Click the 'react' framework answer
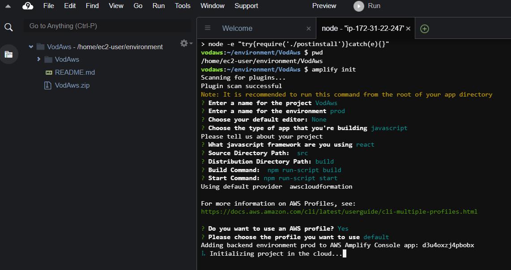Viewport: 511px width, 270px height. point(365,144)
